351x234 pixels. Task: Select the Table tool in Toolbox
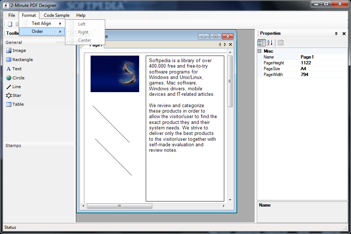point(15,104)
